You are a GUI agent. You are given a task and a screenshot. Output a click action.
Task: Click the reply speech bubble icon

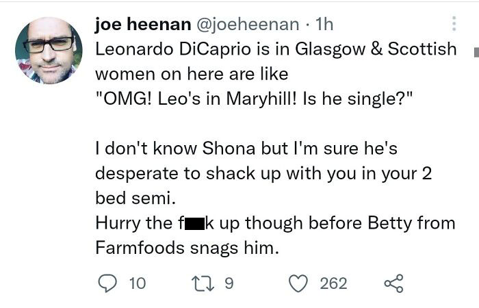point(107,283)
